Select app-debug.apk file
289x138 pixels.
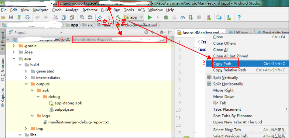(x=68, y=103)
